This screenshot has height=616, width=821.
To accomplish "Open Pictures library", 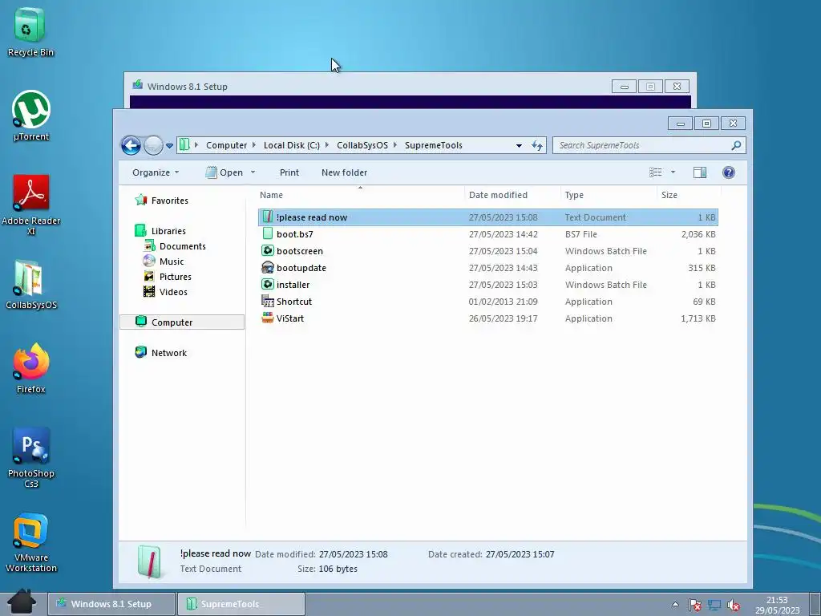I will (168, 276).
